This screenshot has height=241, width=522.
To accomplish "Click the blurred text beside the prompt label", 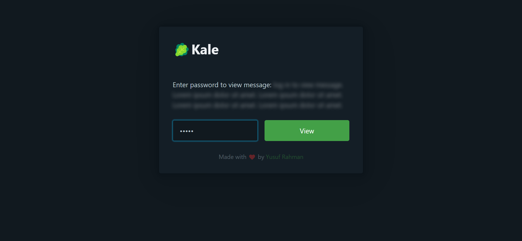I will 307,85.
